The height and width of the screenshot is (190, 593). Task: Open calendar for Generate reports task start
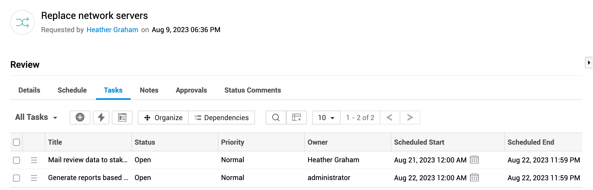coord(474,178)
